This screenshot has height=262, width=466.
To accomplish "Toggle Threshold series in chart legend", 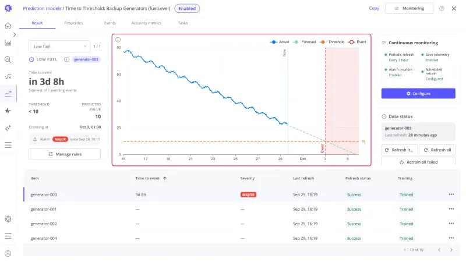I will tap(331, 42).
